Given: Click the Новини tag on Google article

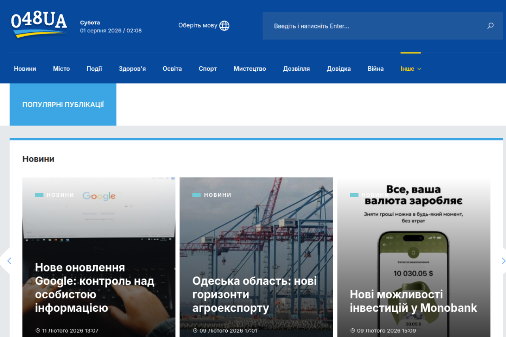Looking at the screenshot, I should coord(55,195).
